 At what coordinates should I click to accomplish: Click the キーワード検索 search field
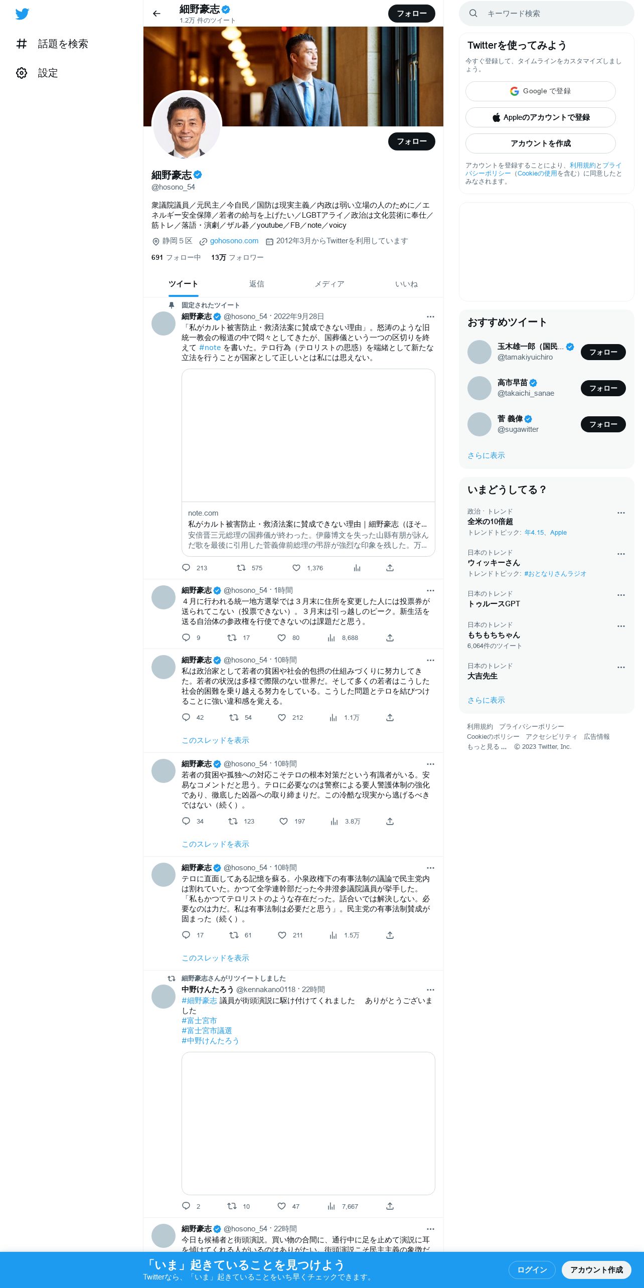tap(547, 14)
